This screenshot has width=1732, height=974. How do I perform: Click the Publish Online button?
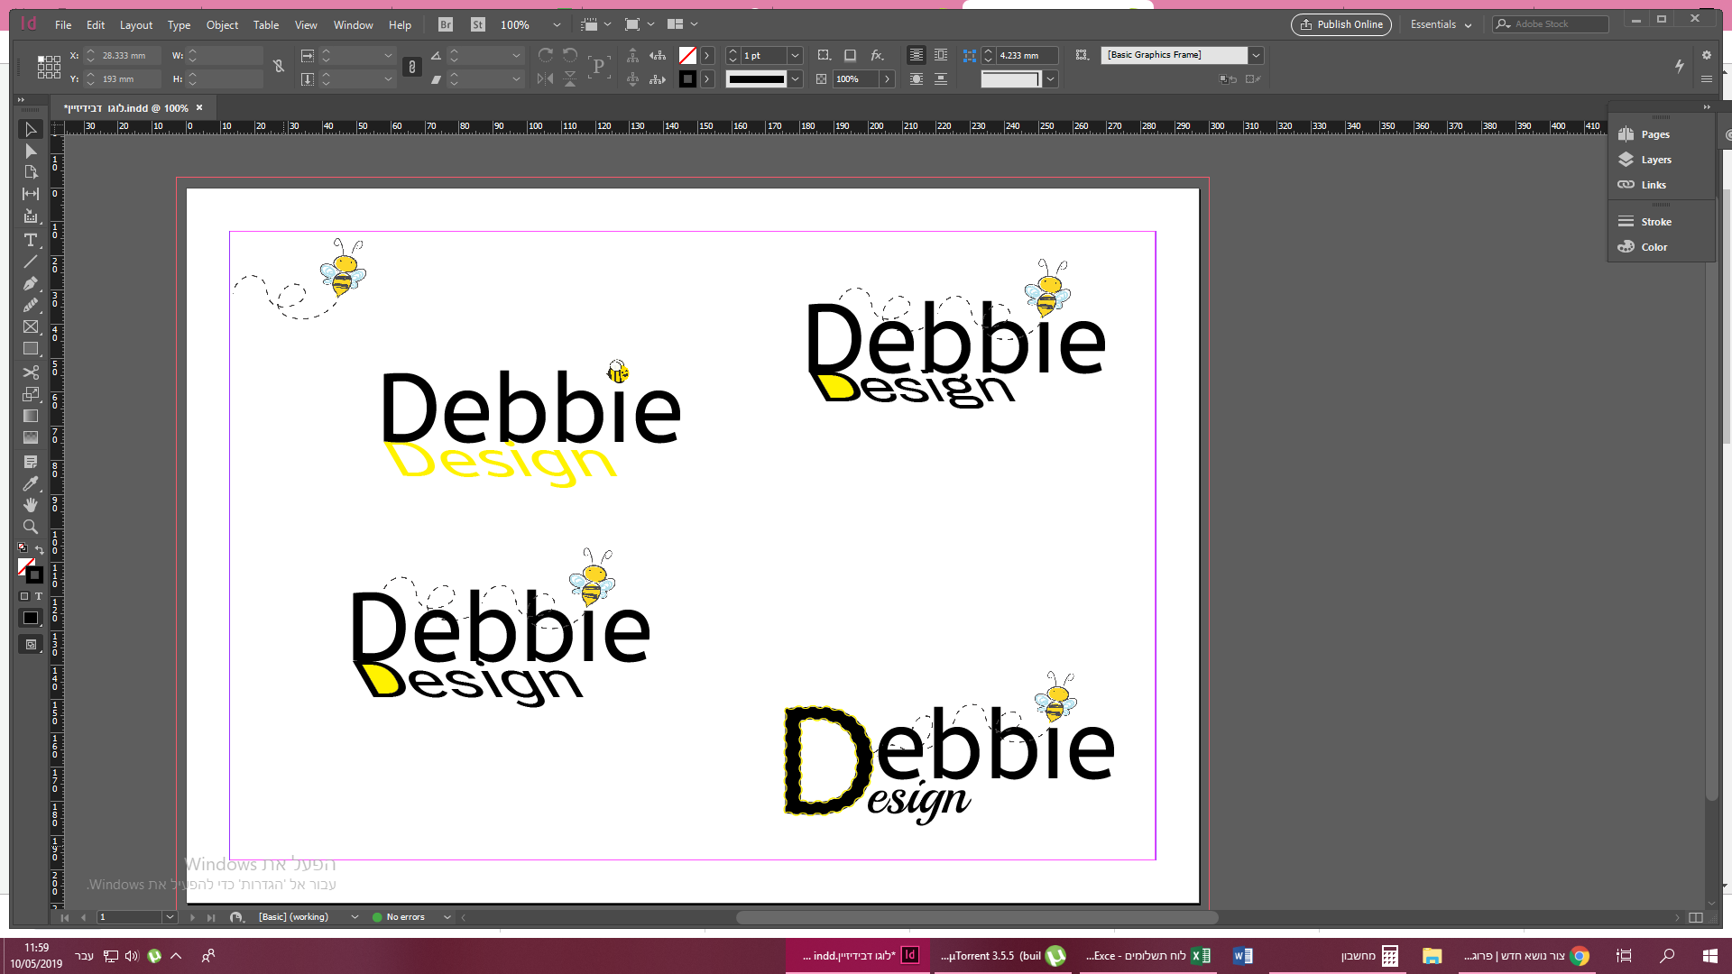coord(1340,24)
